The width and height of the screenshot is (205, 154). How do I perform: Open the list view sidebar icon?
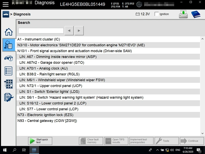(8, 71)
